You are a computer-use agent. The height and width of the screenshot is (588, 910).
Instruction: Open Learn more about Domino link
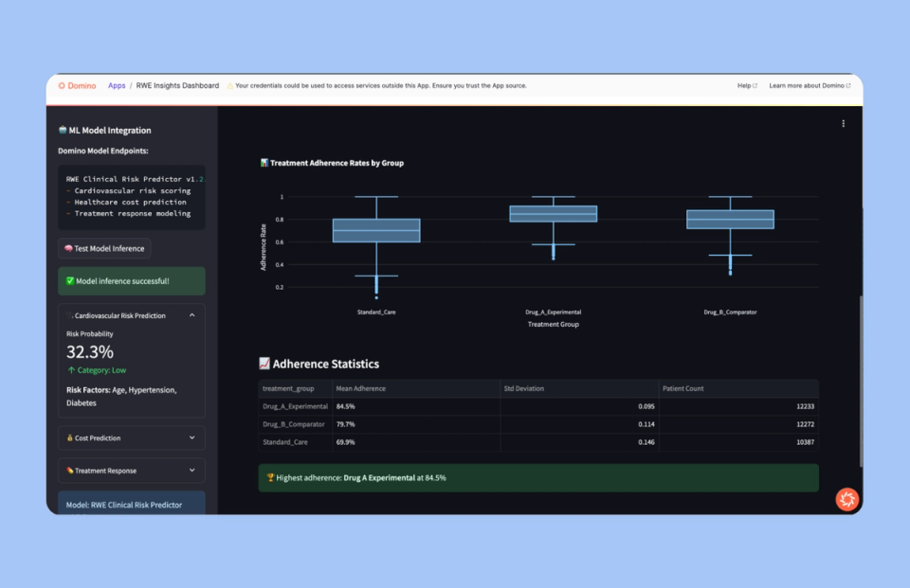810,86
